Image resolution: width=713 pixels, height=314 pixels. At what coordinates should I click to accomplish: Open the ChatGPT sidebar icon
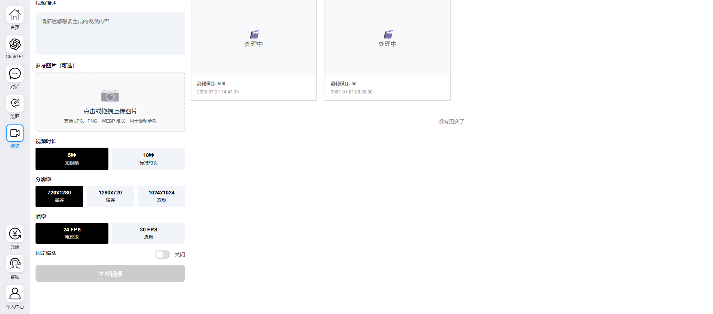click(15, 44)
